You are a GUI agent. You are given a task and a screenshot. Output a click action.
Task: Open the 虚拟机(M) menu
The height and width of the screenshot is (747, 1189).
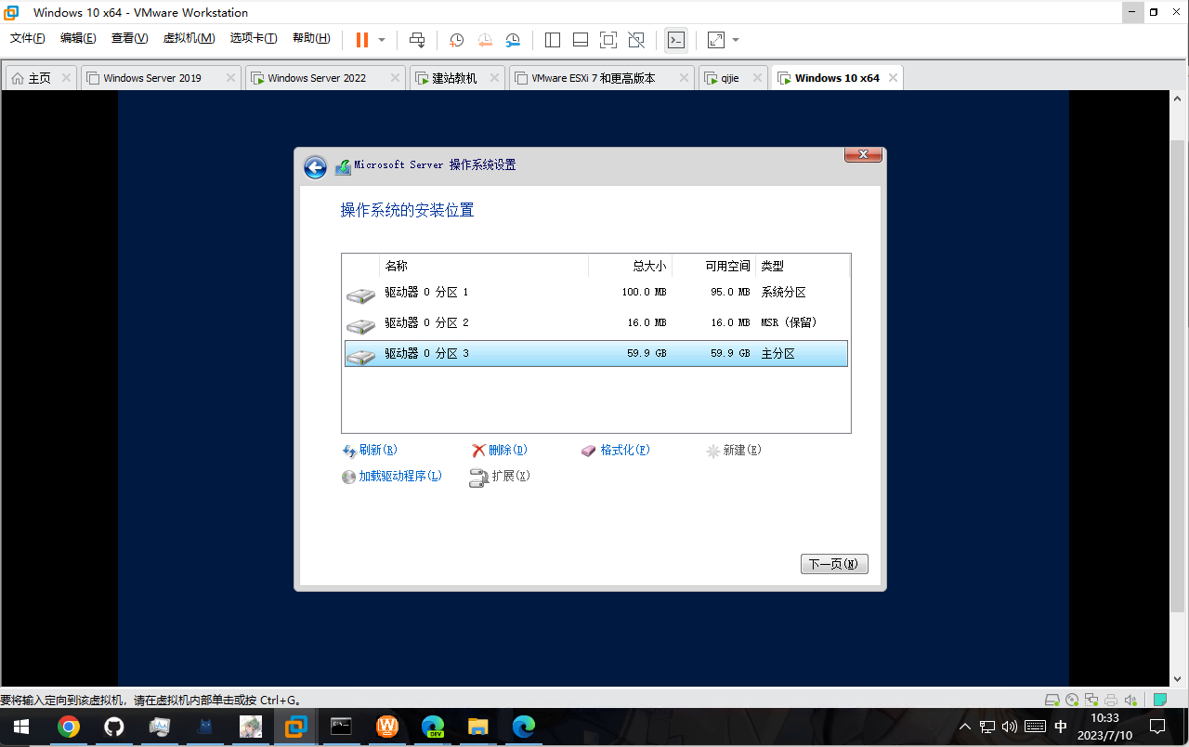coord(189,38)
